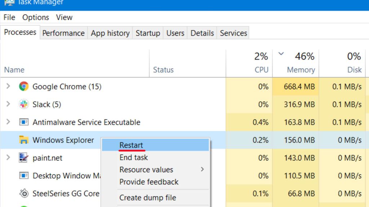
Task: Click the Windows Explorer folder icon
Action: [23, 140]
